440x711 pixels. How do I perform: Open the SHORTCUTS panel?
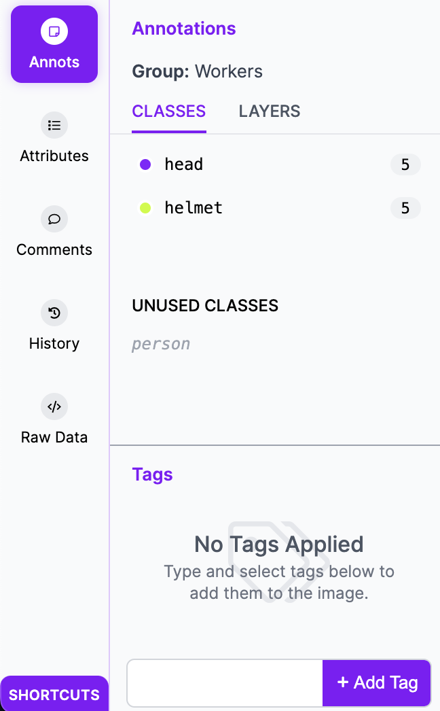[54, 694]
